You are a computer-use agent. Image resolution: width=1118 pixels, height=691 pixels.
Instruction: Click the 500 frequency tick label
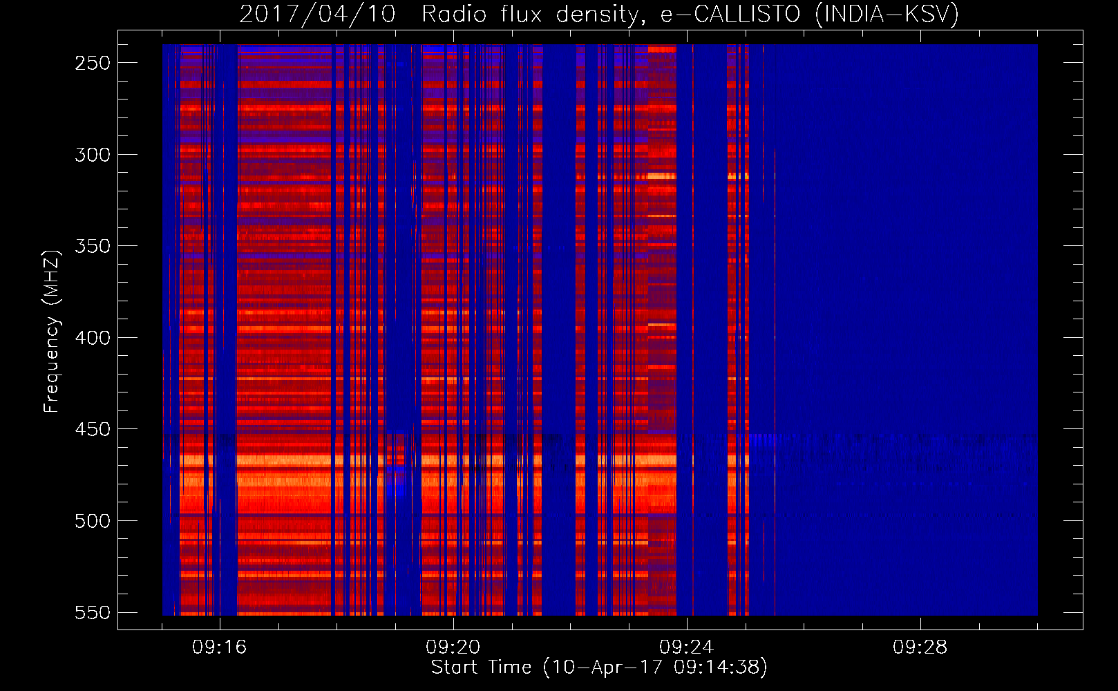[93, 521]
